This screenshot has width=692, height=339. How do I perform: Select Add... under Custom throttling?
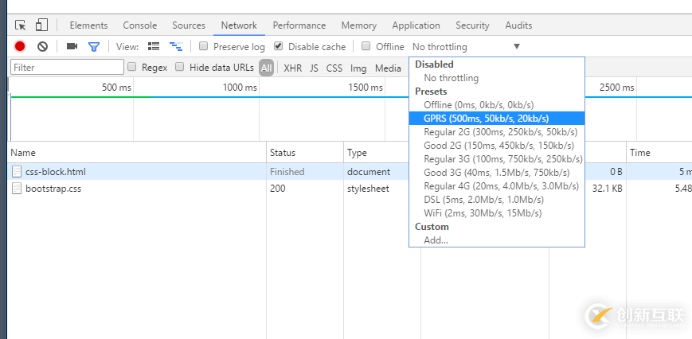pyautogui.click(x=436, y=240)
